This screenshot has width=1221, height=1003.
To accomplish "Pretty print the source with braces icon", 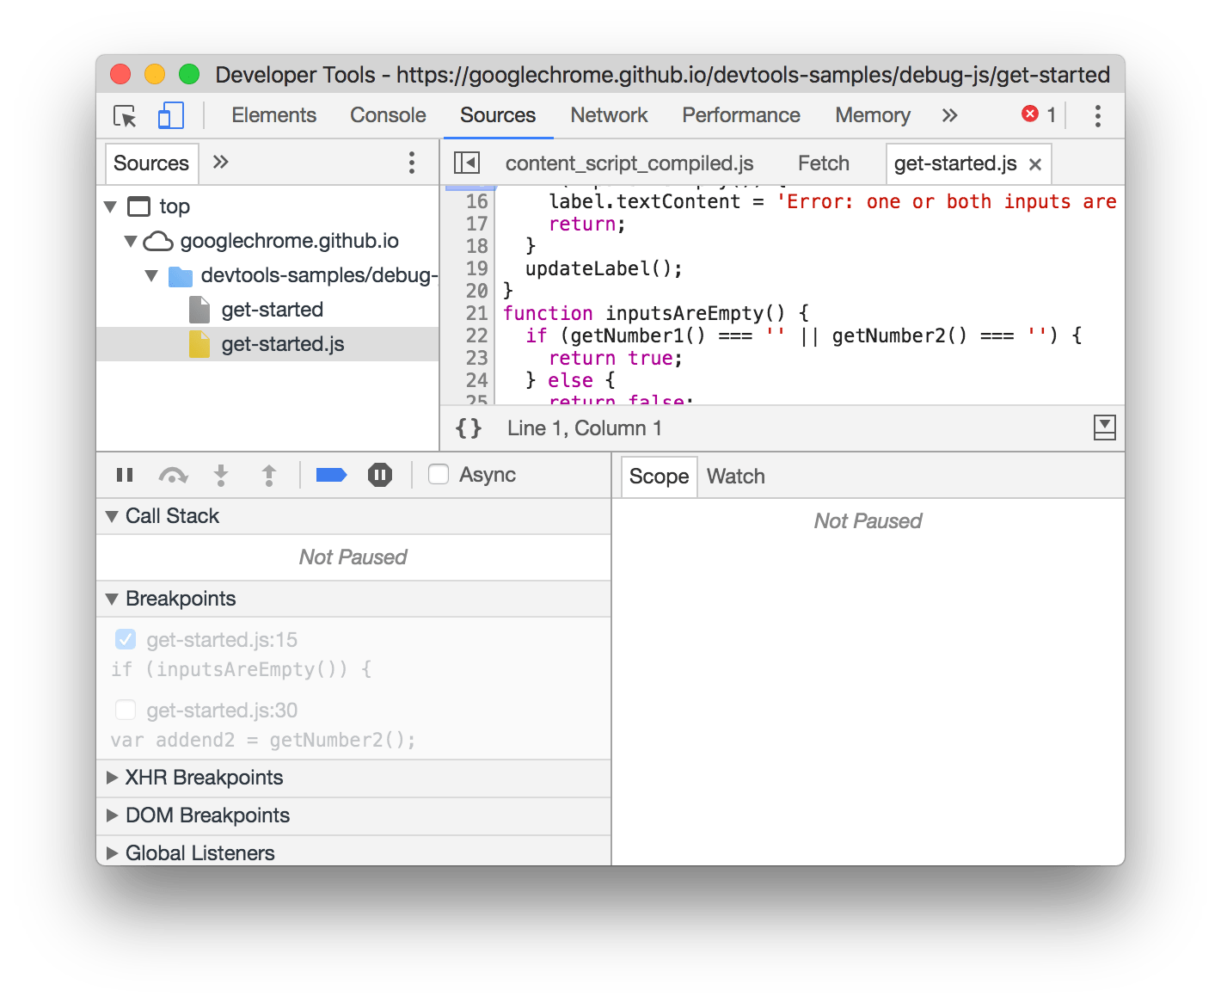I will (469, 428).
